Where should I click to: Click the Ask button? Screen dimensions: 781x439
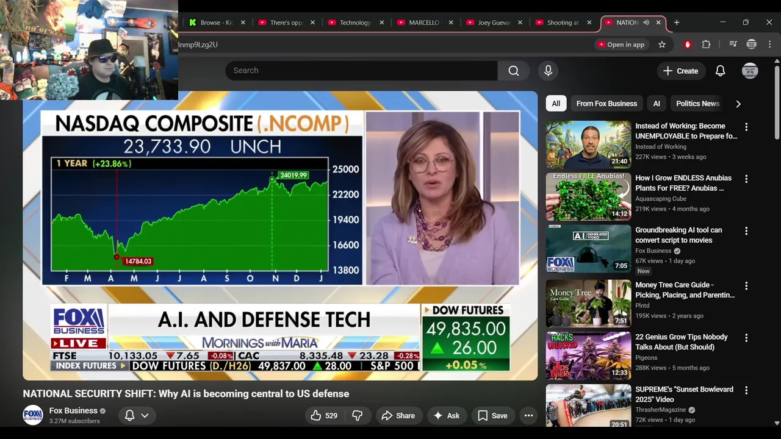(446, 416)
